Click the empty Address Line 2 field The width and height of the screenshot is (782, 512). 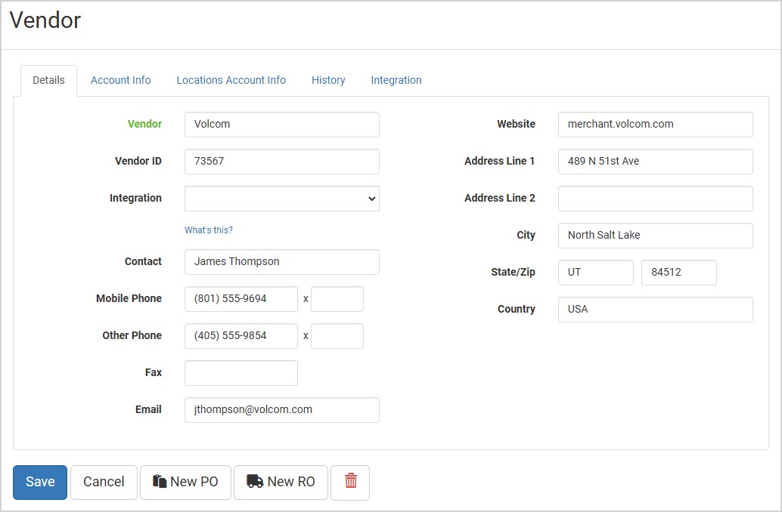click(x=656, y=198)
